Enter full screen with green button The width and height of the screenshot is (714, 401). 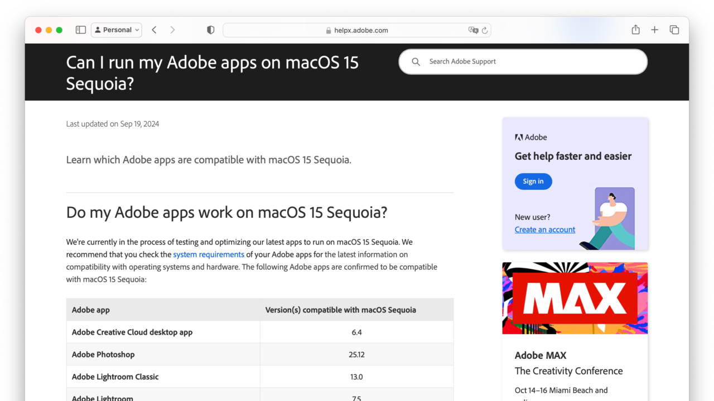(x=59, y=30)
